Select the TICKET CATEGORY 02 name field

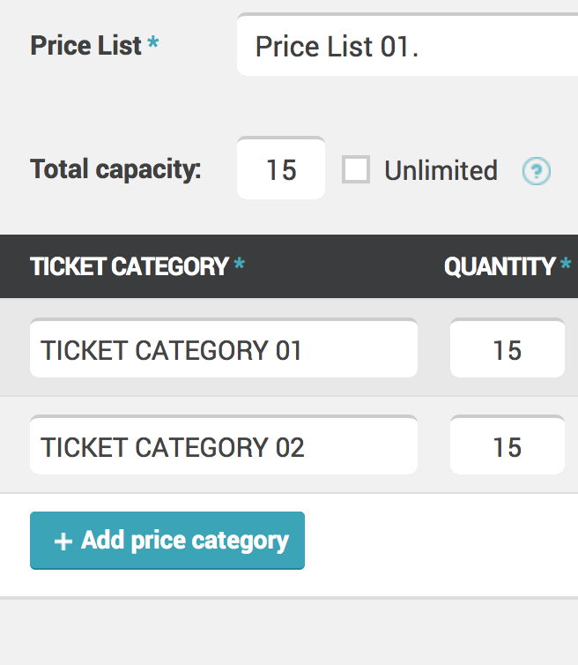point(224,445)
